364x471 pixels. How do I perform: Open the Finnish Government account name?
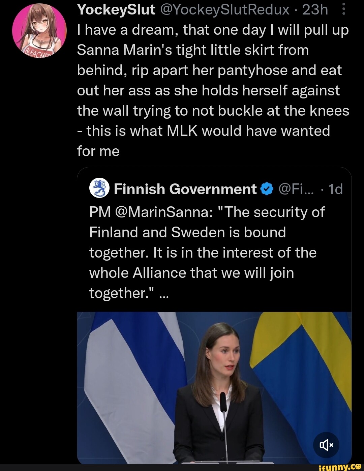pyautogui.click(x=185, y=189)
